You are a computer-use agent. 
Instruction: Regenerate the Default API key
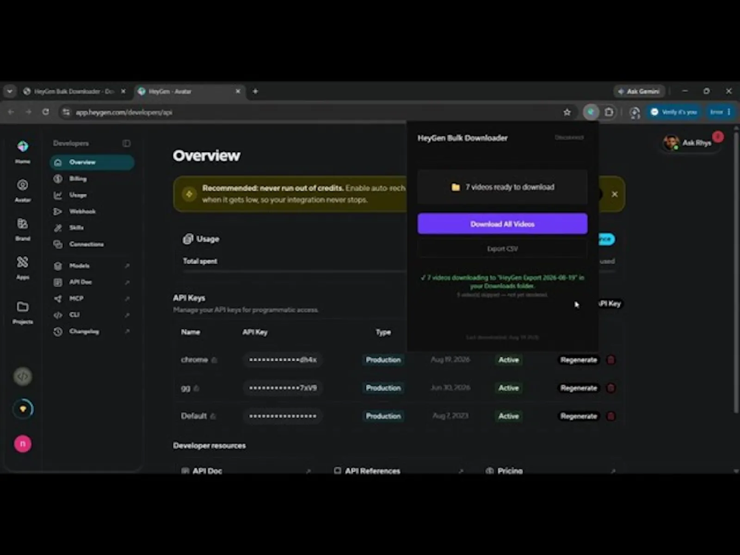tap(579, 416)
